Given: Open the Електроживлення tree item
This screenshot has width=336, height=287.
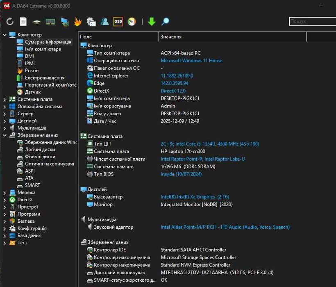Looking at the screenshot, I should click(x=45, y=78).
